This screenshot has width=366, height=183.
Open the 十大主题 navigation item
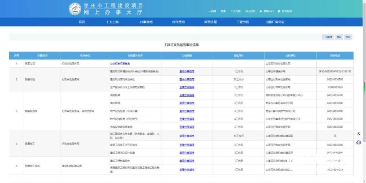point(112,22)
